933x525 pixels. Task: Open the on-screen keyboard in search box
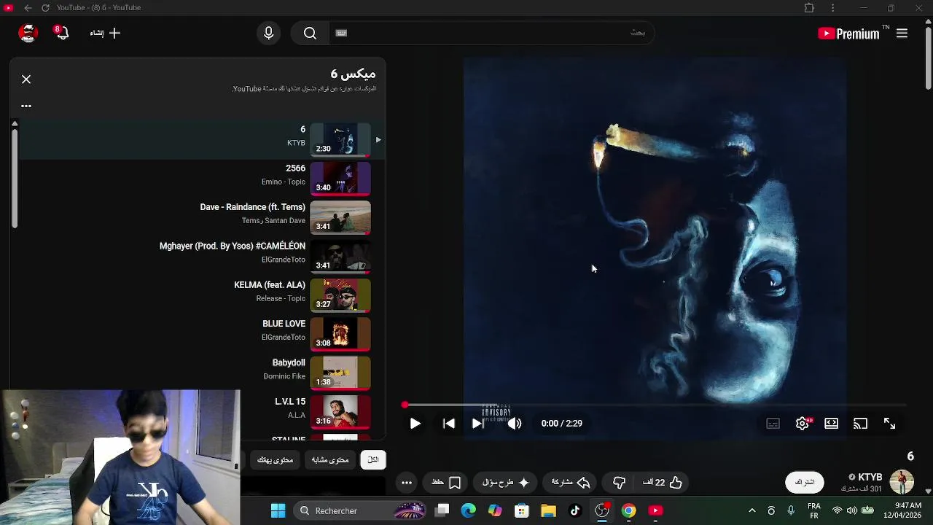pos(341,33)
